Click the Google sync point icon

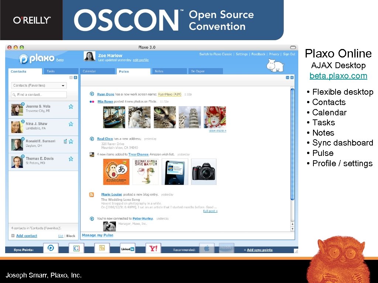click(x=76, y=248)
